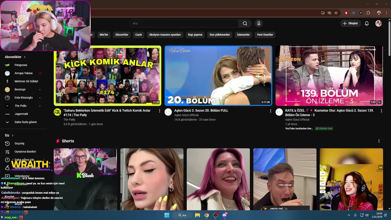Open the @GEYORUM eating Short
391x220 pixels.
[285, 179]
